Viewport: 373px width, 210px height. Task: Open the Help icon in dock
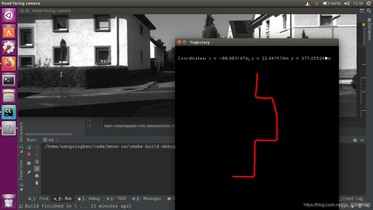click(x=9, y=128)
